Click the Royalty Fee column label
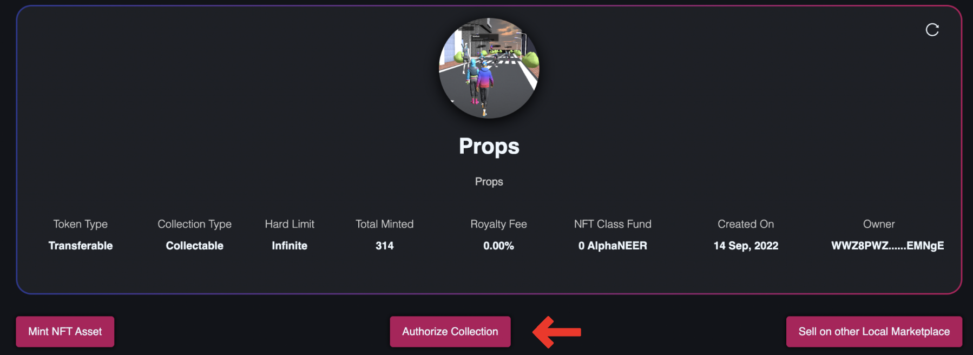 498,224
